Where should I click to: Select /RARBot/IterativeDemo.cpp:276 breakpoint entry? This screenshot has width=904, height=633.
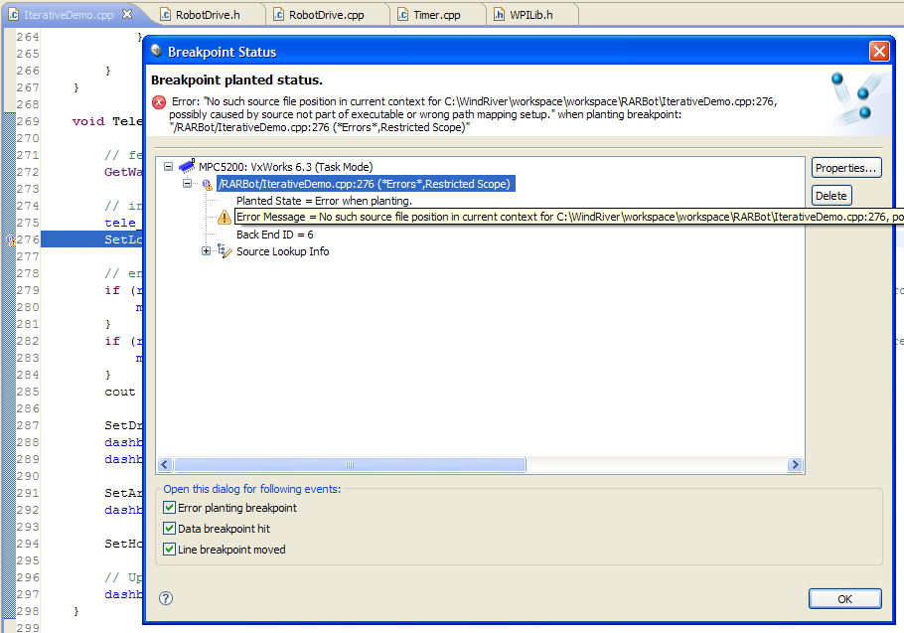(366, 184)
